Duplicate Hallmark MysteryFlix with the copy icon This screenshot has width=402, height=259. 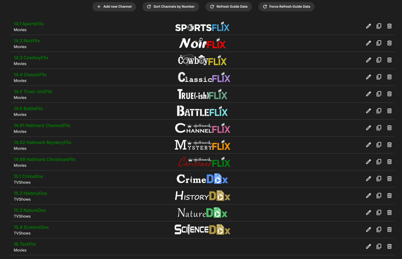coord(379,145)
